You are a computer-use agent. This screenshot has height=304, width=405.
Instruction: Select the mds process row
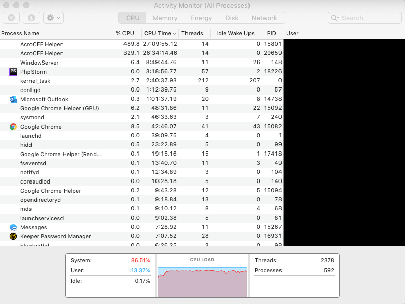[142, 209]
